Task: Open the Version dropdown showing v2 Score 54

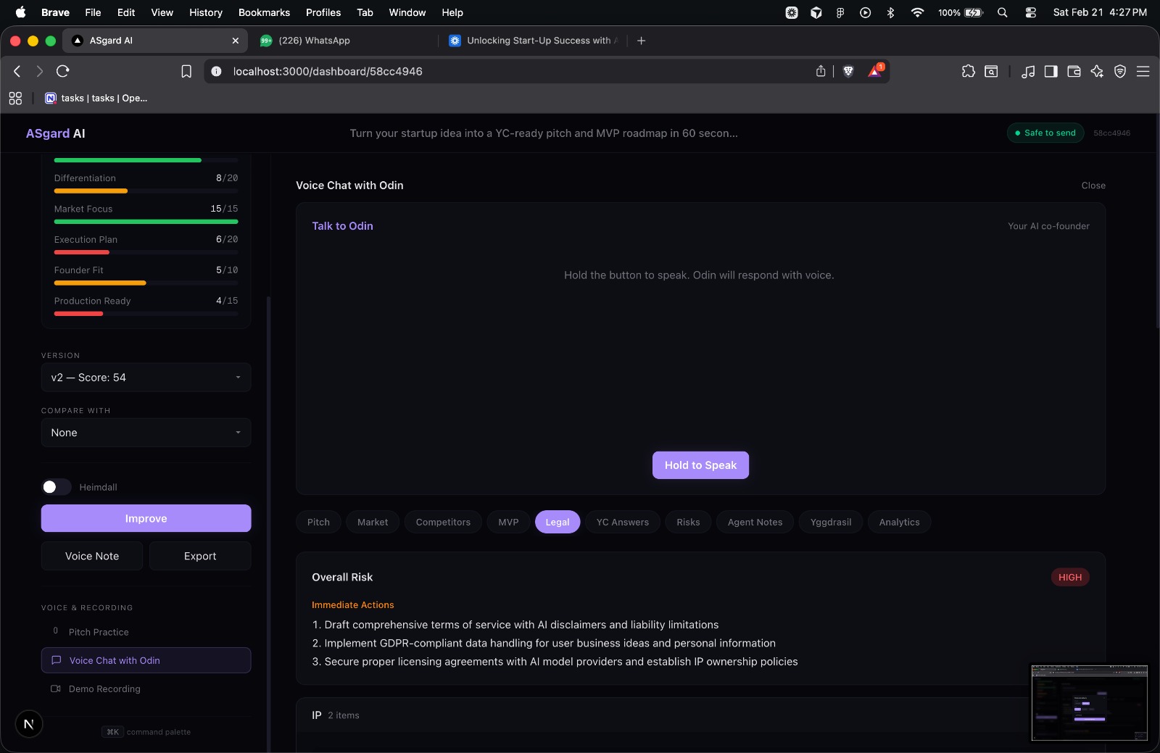Action: click(x=146, y=378)
